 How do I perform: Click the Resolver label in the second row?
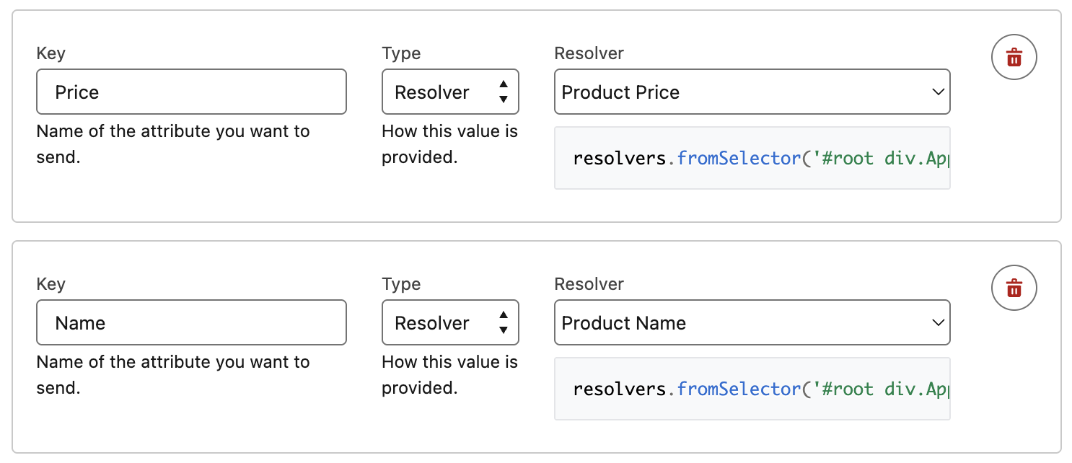tap(589, 283)
